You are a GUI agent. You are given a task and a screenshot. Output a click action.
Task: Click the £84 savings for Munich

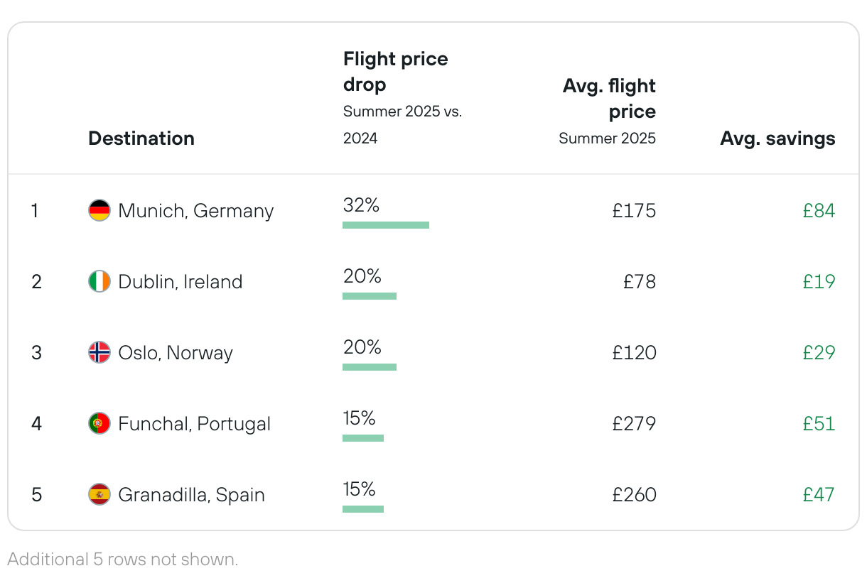point(819,211)
